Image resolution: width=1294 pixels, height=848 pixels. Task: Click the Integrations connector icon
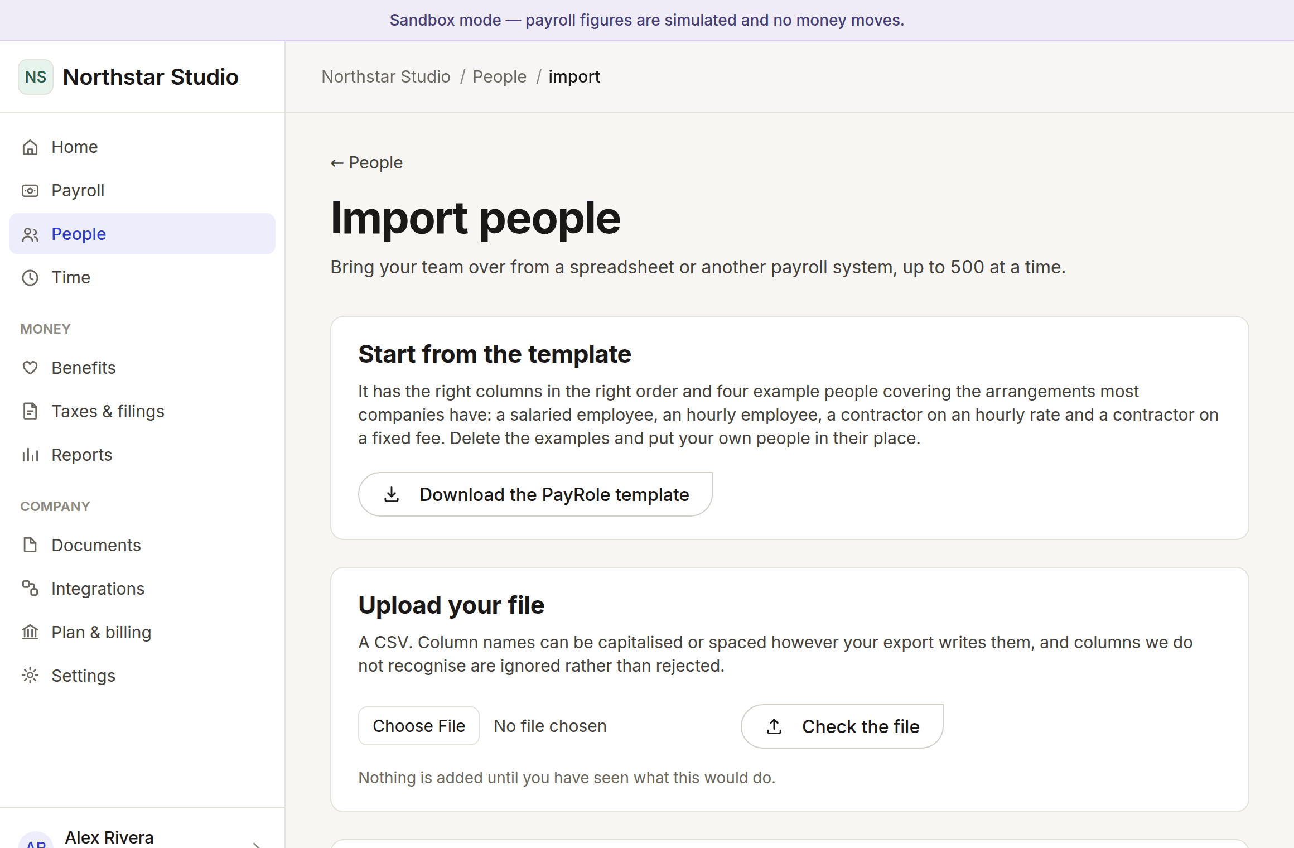pos(30,589)
